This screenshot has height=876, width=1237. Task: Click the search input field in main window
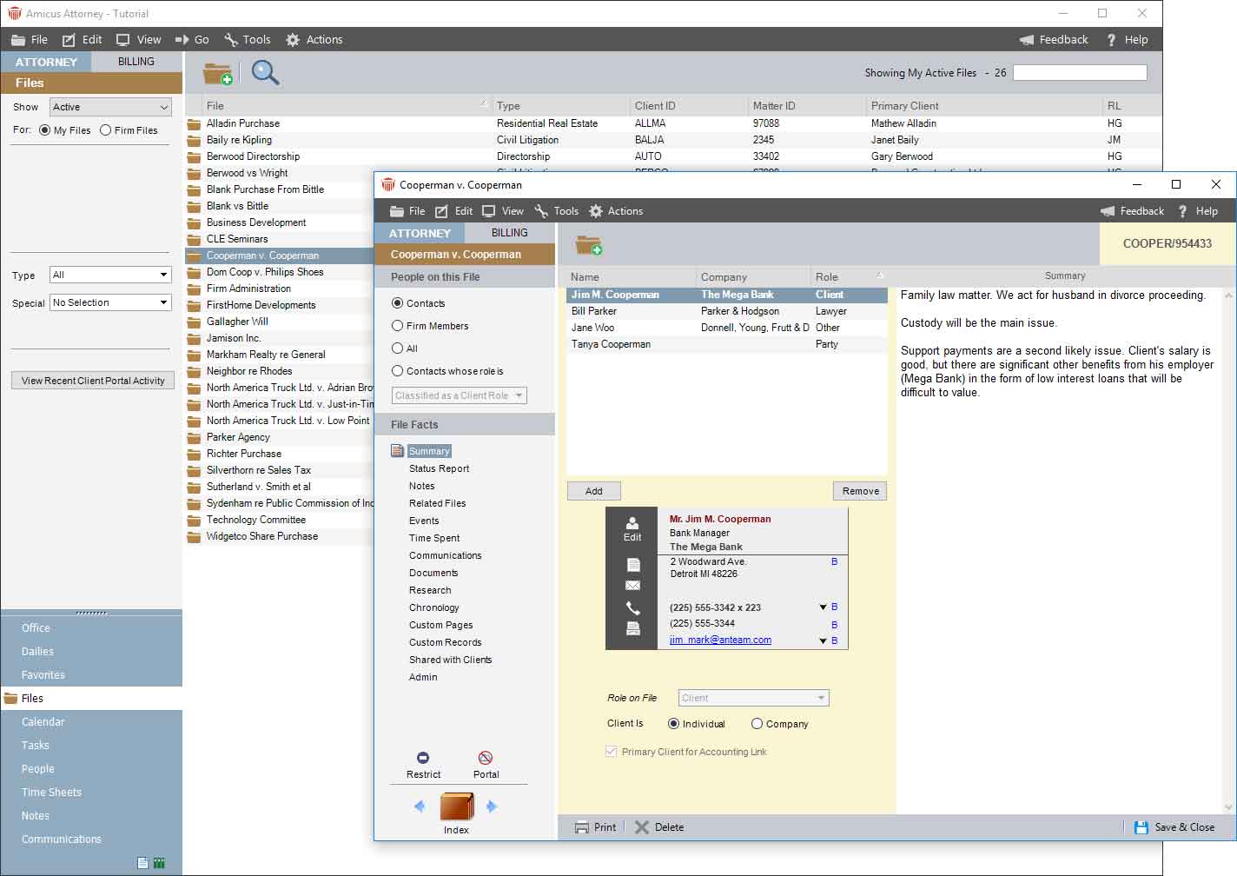(1080, 73)
